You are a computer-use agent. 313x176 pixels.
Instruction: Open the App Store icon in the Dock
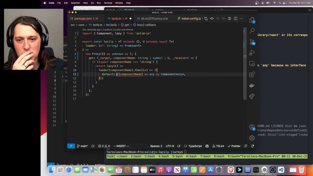tap(211, 170)
